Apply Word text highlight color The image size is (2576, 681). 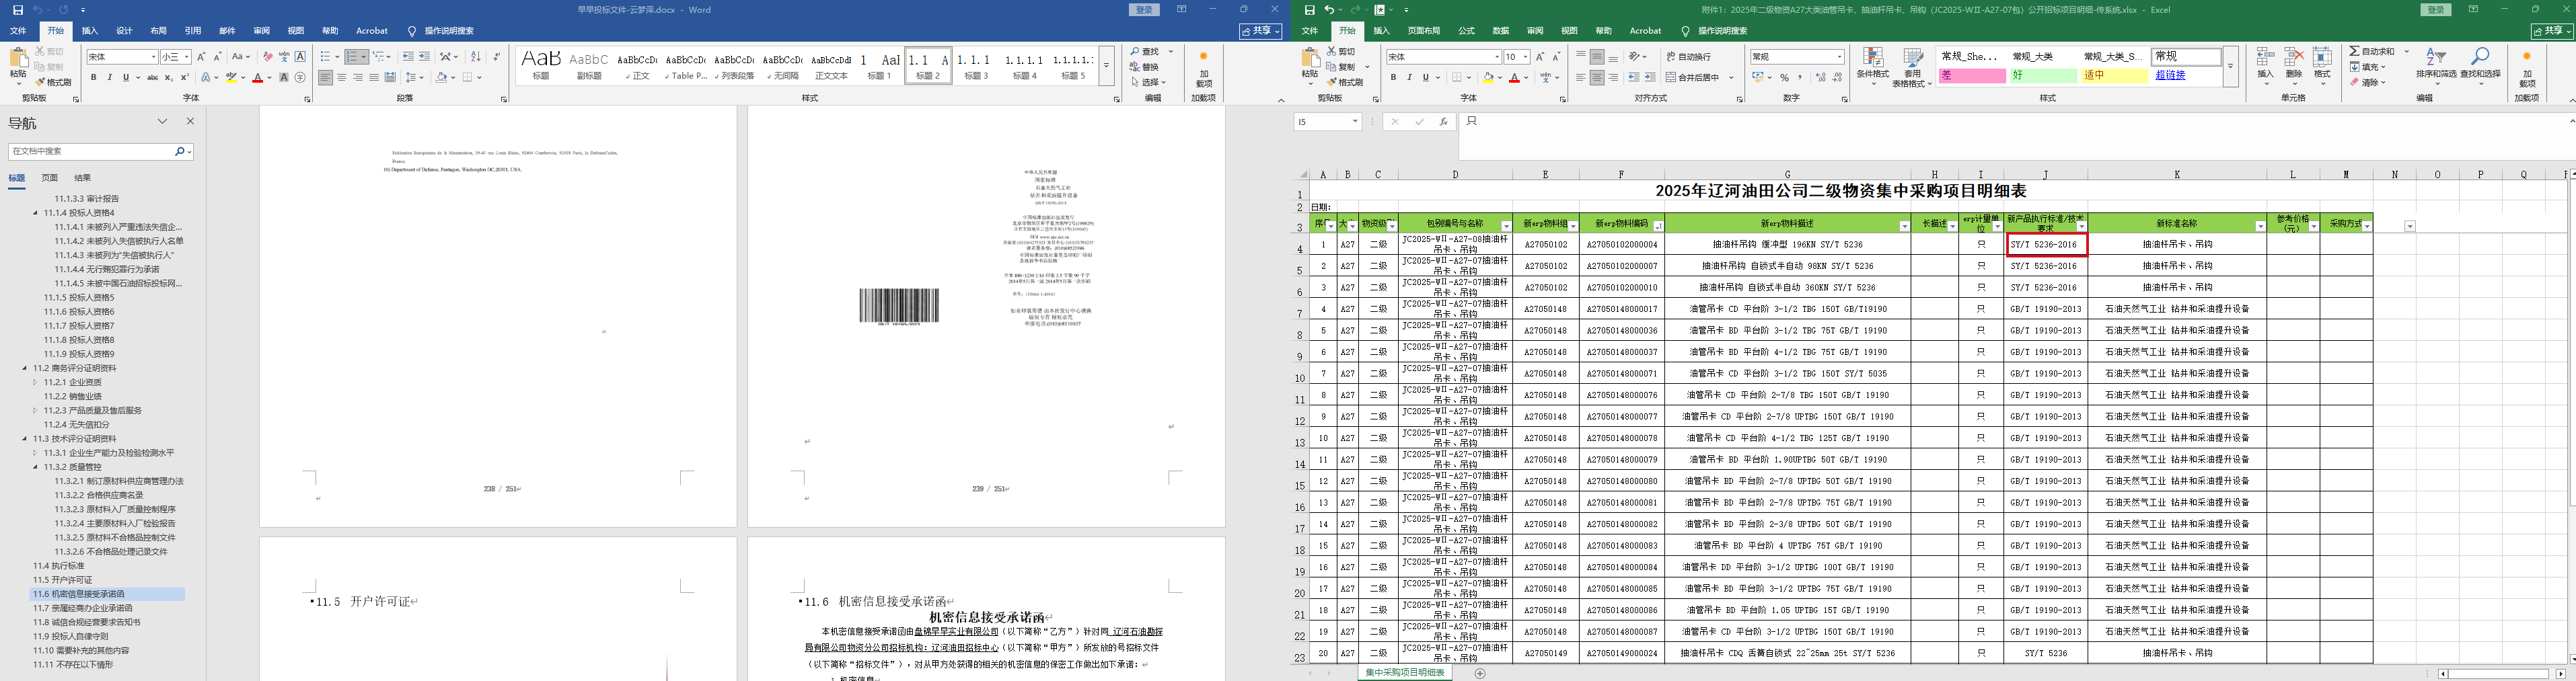(232, 78)
